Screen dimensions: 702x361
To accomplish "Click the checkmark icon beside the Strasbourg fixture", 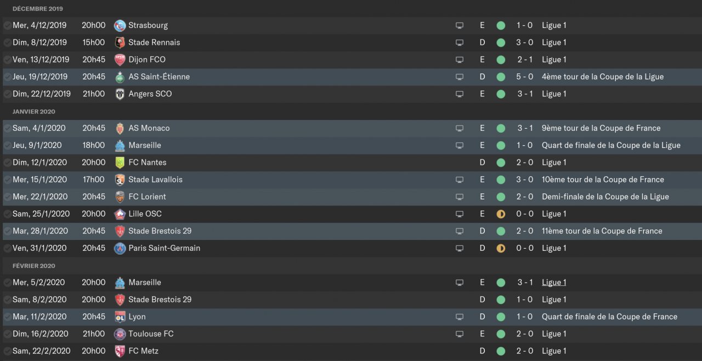I will [7, 25].
